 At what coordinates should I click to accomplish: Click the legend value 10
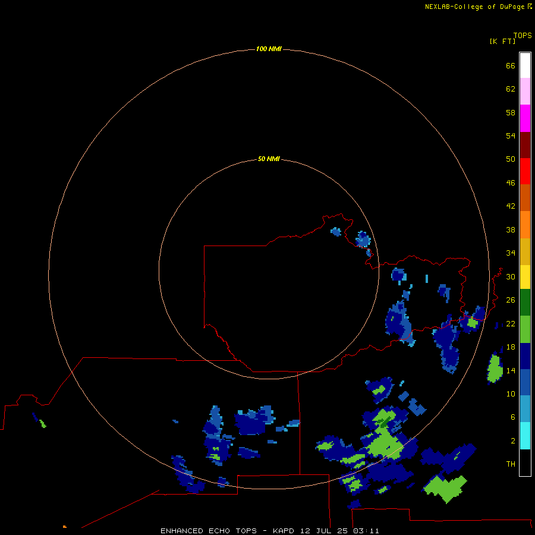point(511,394)
